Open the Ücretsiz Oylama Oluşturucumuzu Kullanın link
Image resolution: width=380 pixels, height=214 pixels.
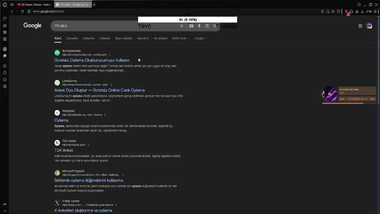coord(92,60)
